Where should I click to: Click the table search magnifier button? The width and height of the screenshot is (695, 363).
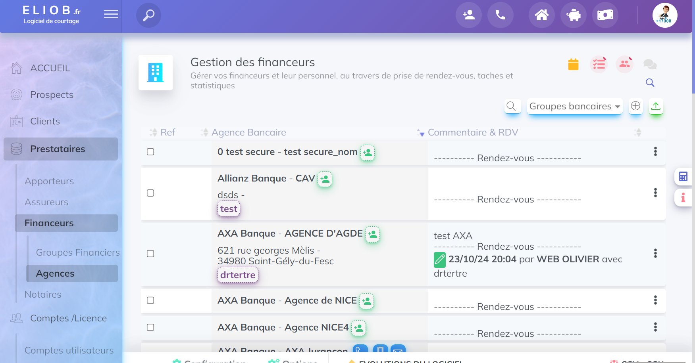512,106
